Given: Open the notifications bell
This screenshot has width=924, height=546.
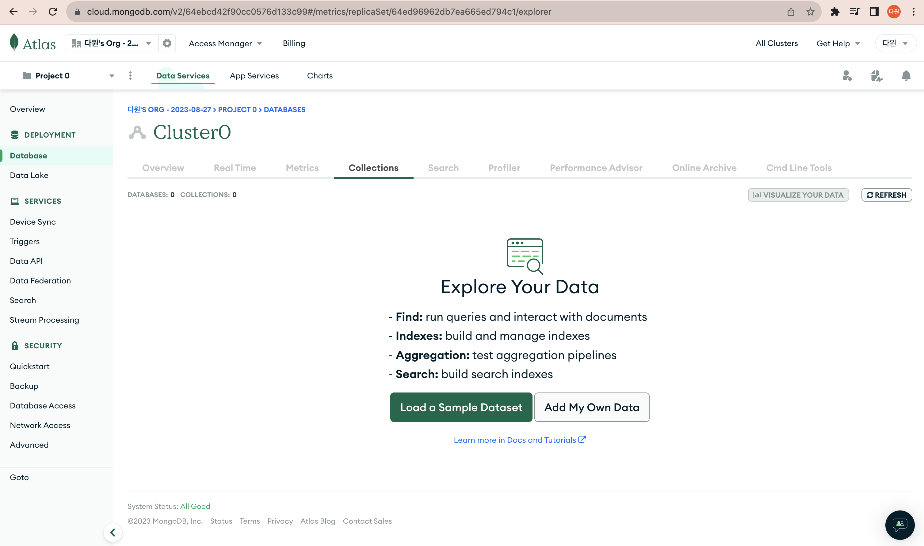Looking at the screenshot, I should pyautogui.click(x=906, y=76).
